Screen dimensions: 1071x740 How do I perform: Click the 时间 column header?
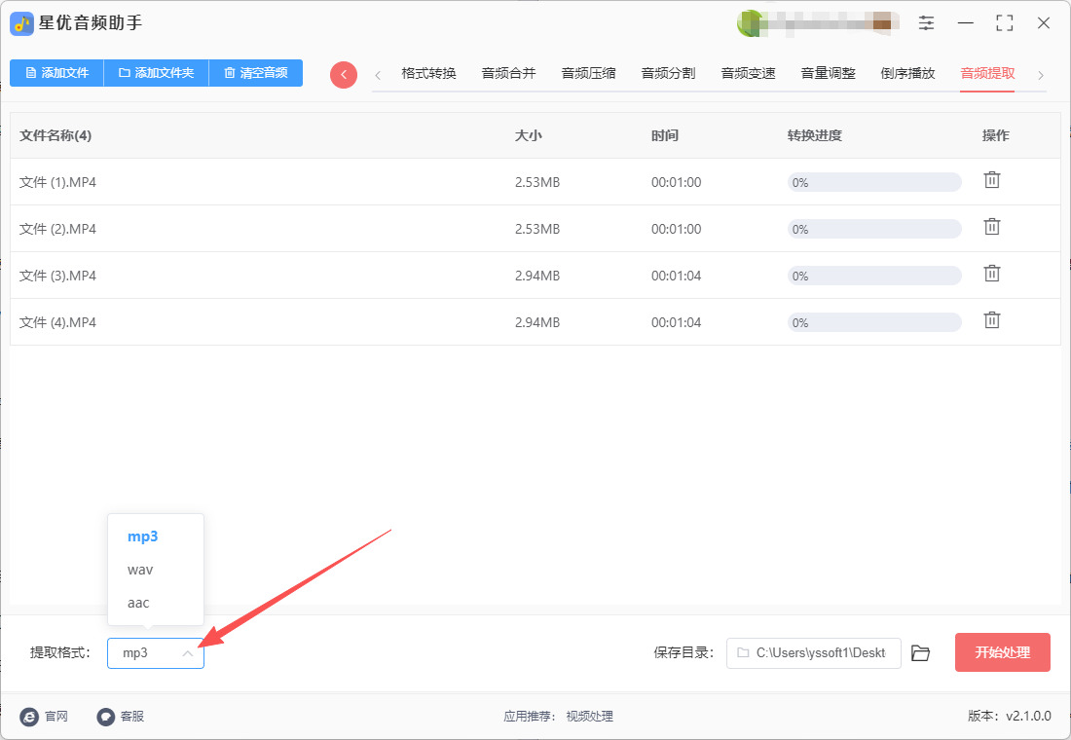[x=665, y=135]
